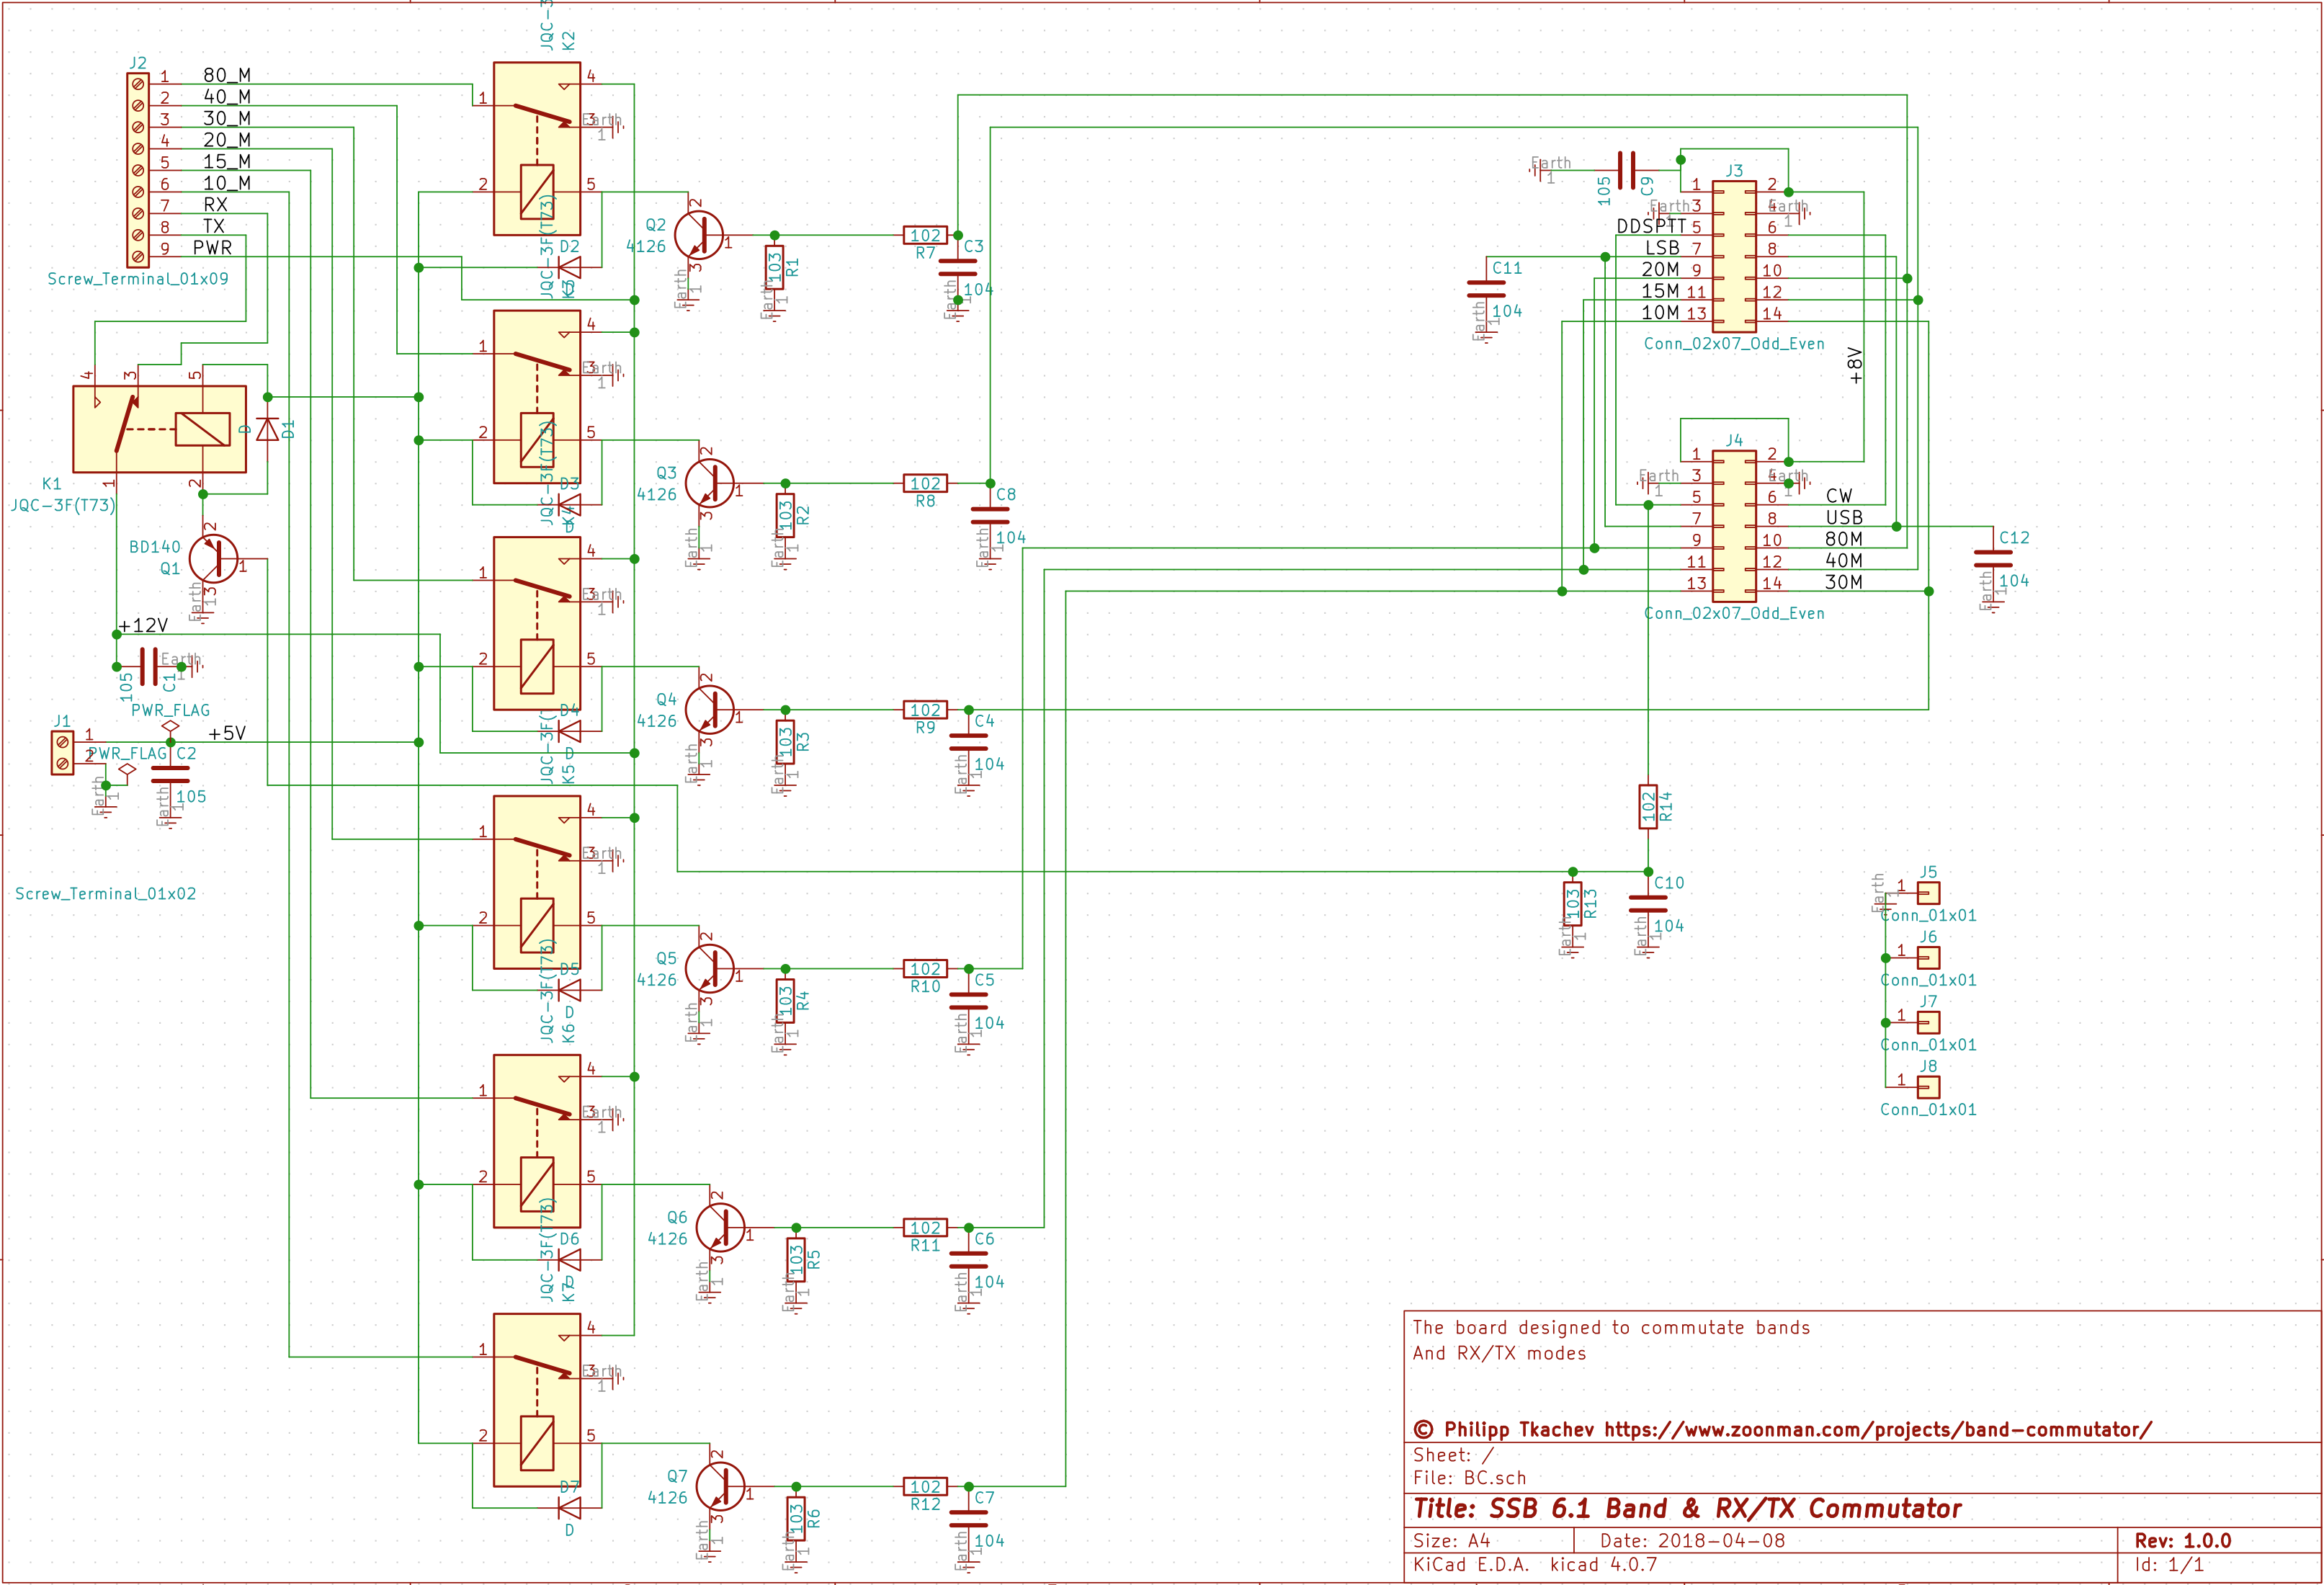Select the K1 relay symbol

159,429
